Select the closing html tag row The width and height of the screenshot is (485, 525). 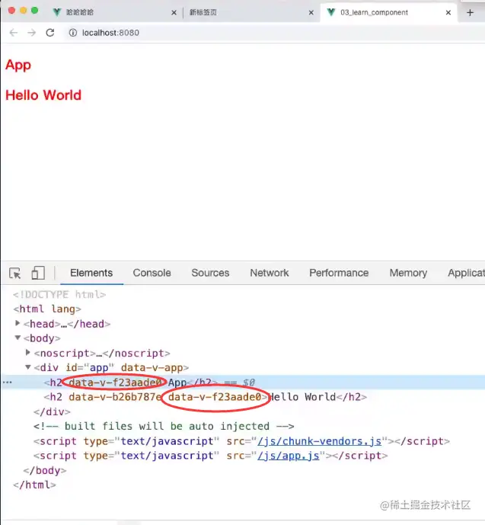click(34, 485)
